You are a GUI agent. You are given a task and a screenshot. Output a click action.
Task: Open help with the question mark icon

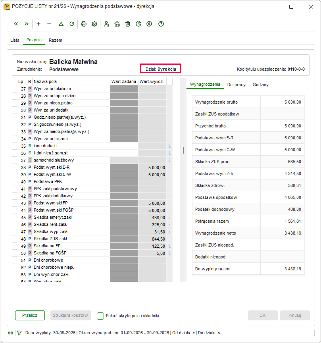click(x=161, y=24)
